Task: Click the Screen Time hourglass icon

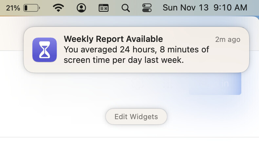Action: pos(45,49)
